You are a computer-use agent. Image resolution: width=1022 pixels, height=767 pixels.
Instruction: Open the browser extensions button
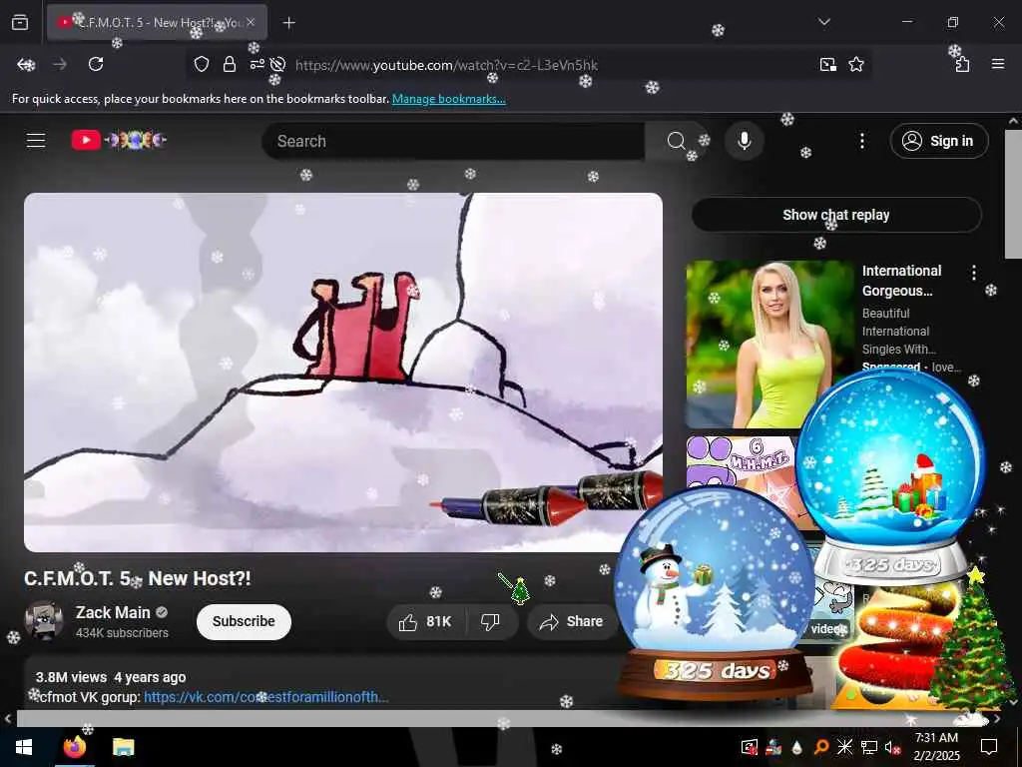962,64
